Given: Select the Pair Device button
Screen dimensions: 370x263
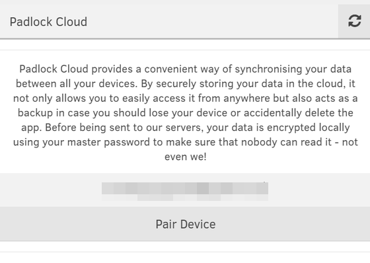Looking at the screenshot, I should click(185, 224).
